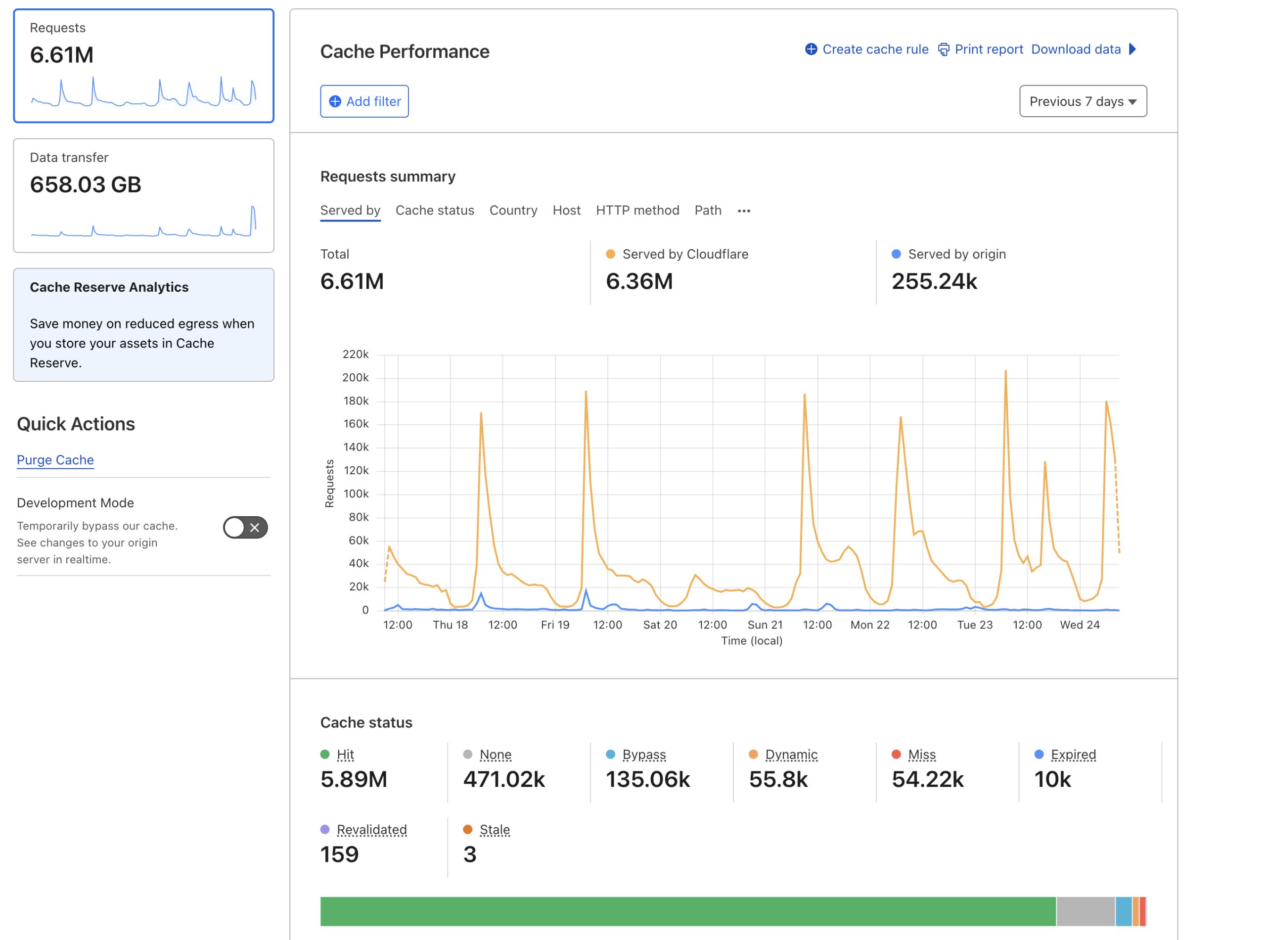The height and width of the screenshot is (940, 1266).
Task: Switch to the Country tab
Action: [x=513, y=211]
